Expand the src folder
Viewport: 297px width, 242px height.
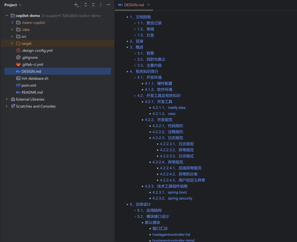pyautogui.click(x=12, y=37)
